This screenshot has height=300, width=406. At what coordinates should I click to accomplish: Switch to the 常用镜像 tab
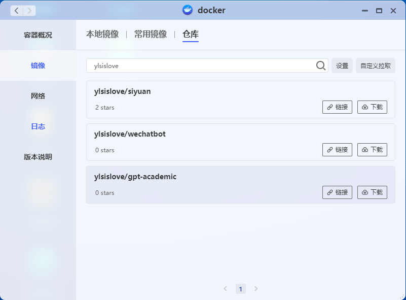(x=151, y=35)
